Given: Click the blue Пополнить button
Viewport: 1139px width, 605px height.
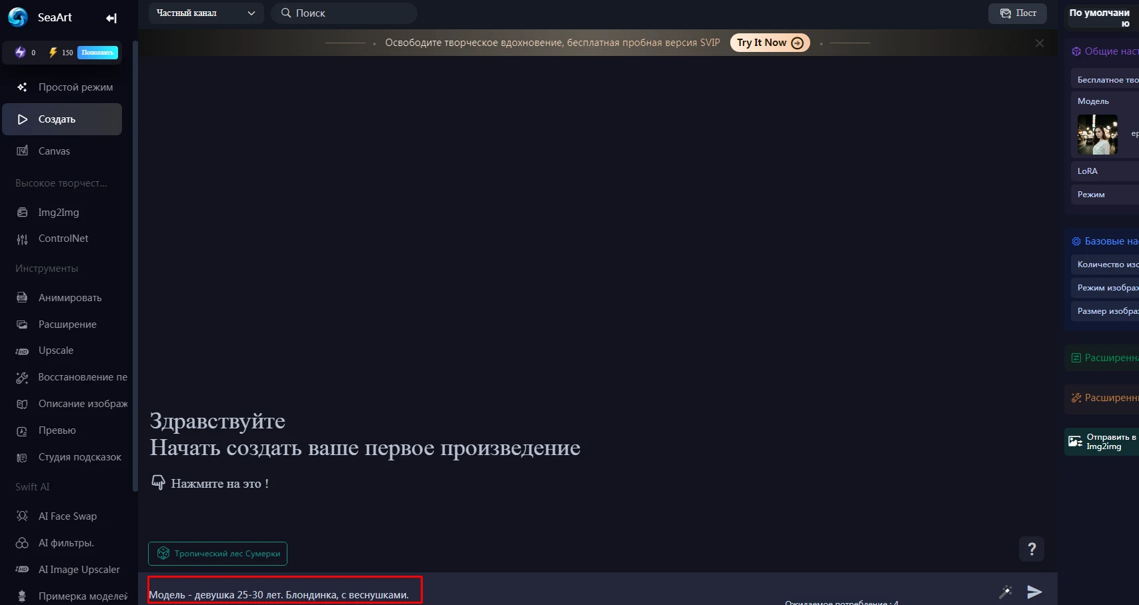Looking at the screenshot, I should [97, 53].
